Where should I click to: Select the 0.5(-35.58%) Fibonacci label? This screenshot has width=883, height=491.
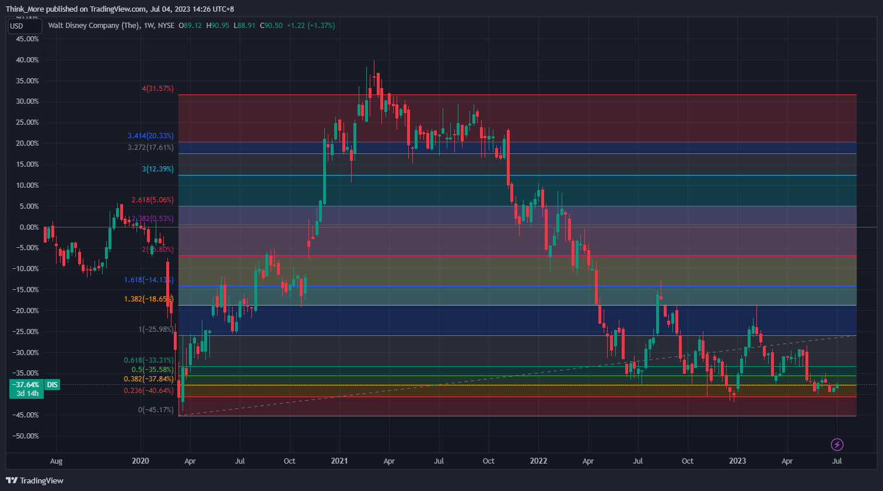[x=153, y=370]
